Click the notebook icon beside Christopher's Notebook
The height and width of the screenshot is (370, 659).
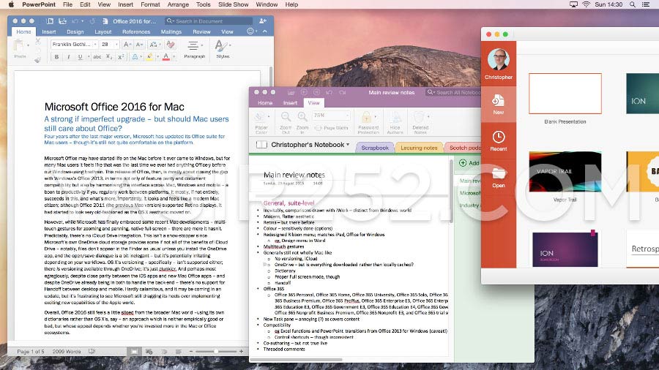click(x=261, y=145)
